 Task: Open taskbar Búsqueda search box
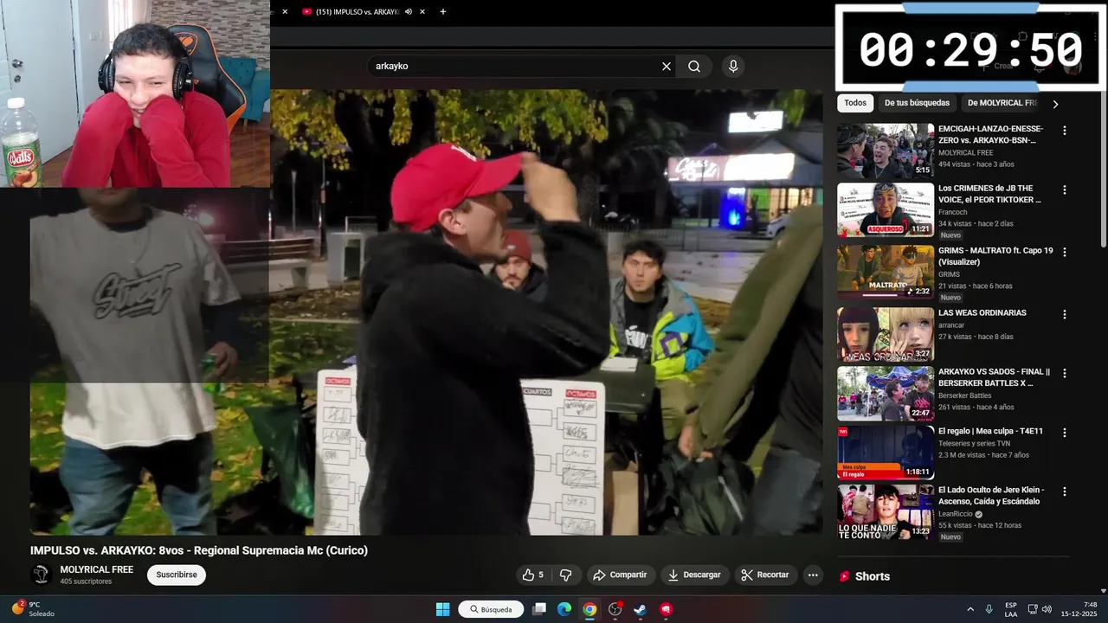[x=491, y=609]
